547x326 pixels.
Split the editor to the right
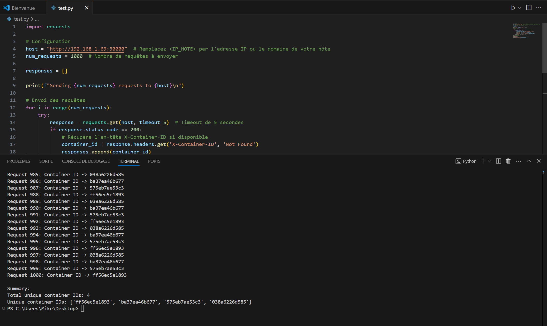(529, 8)
